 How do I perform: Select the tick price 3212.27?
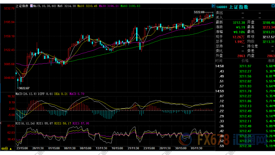(x=245, y=71)
